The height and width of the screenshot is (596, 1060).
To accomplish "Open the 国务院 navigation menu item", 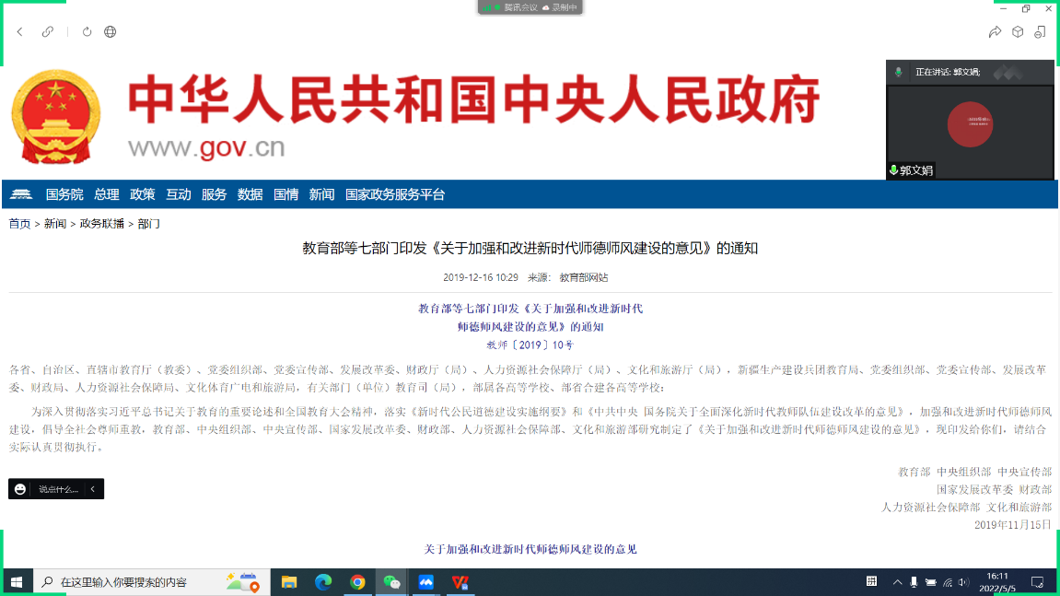I will 64,194.
